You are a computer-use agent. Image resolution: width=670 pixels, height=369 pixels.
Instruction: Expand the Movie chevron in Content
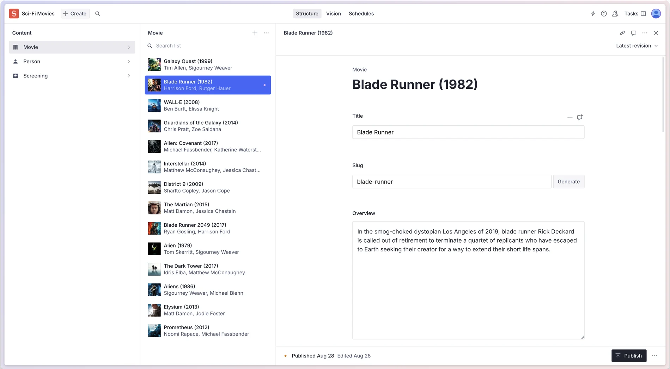click(x=129, y=47)
